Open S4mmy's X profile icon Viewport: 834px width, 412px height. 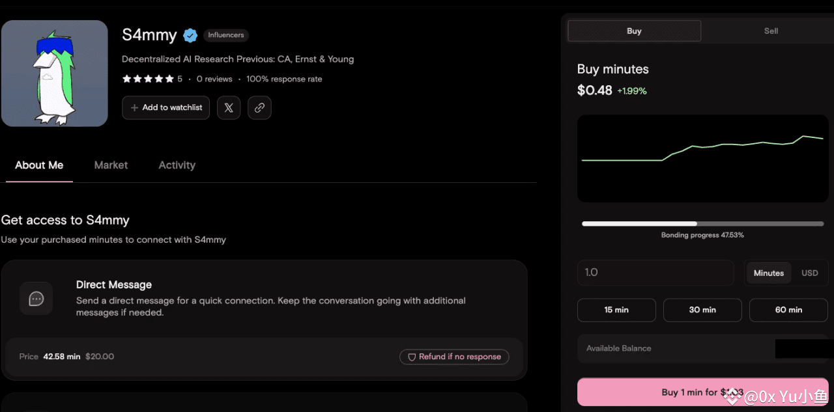point(229,108)
